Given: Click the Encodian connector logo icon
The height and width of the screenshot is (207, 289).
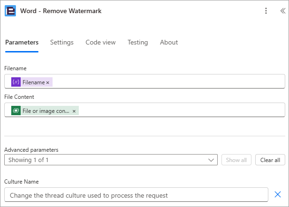Looking at the screenshot, I should (10, 11).
